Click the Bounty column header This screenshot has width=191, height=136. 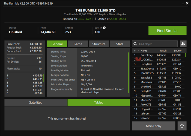(x=177, y=51)
